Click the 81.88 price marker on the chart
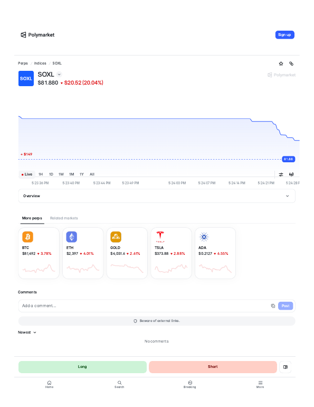This screenshot has width=314, height=407. coord(288,159)
